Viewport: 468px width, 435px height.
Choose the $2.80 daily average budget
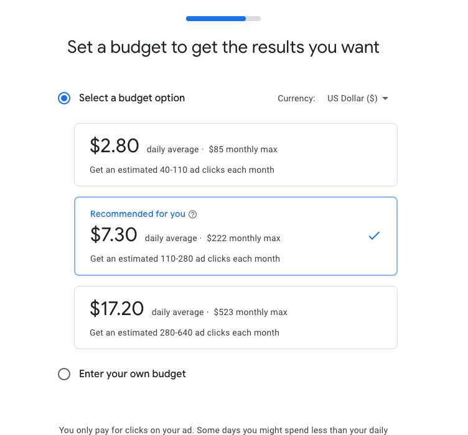[x=235, y=155]
